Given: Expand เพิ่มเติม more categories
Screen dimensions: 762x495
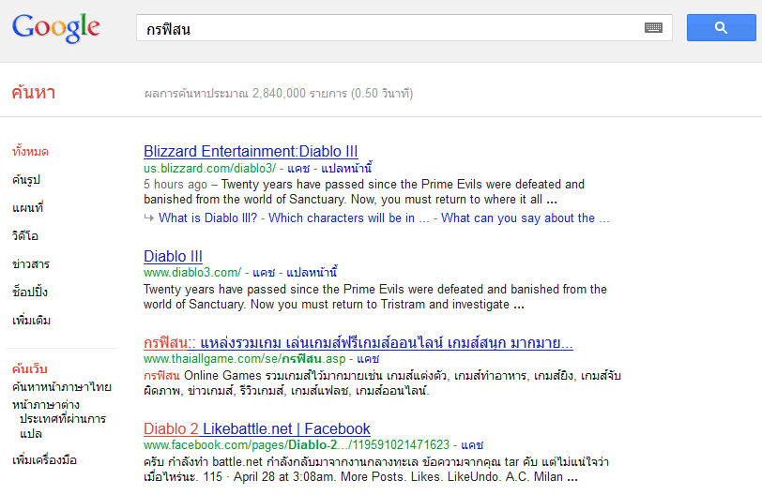Looking at the screenshot, I should 32,321.
